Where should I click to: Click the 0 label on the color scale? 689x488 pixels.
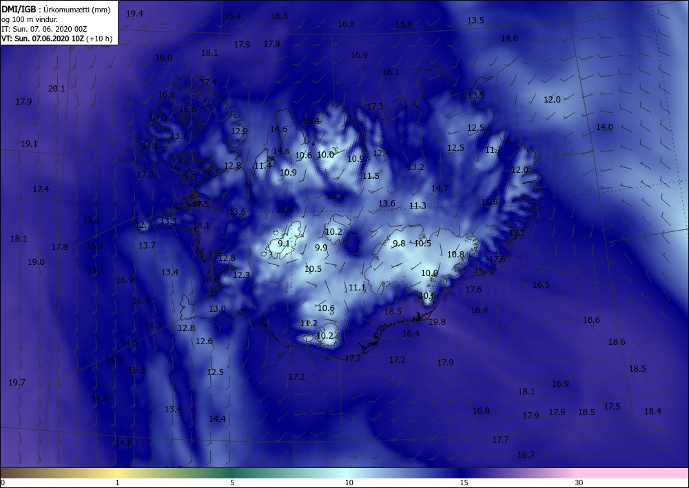pyautogui.click(x=3, y=482)
